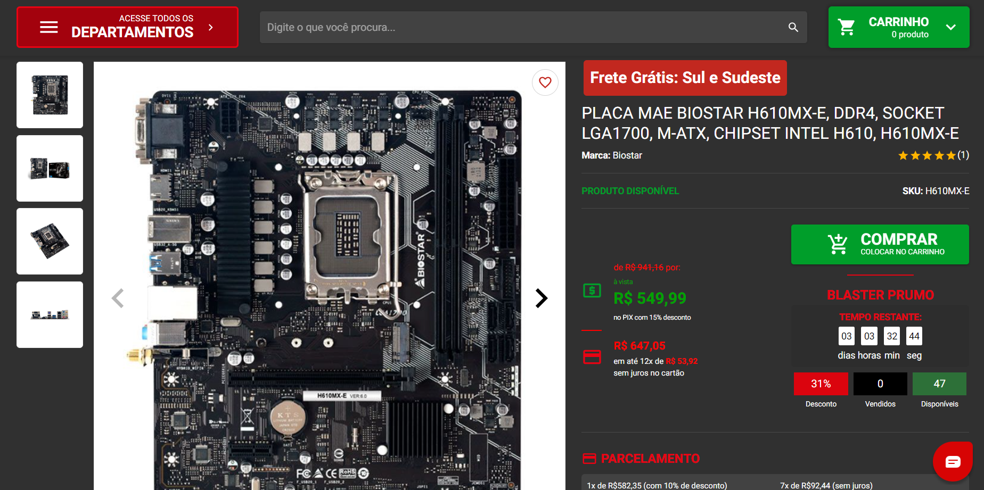Click the PIX cash price icon

click(592, 290)
